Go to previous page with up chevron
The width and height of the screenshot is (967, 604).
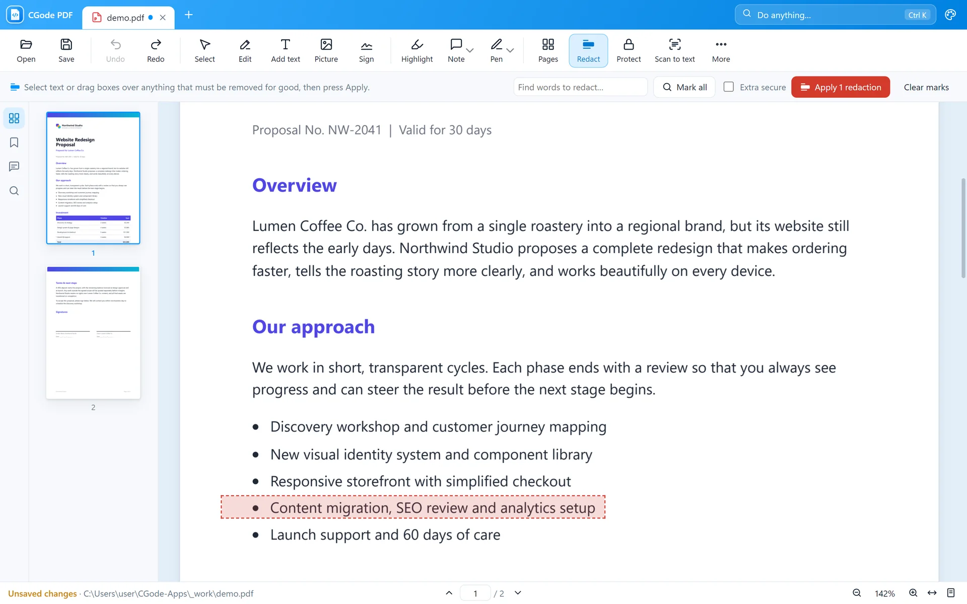point(449,593)
